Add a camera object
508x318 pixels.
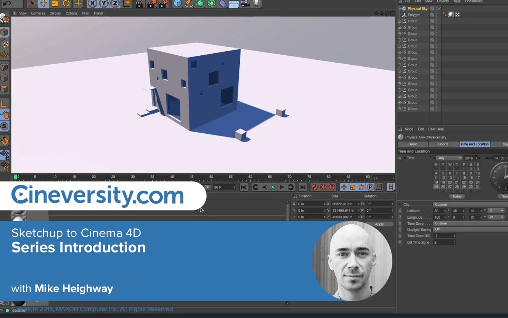pyautogui.click(x=245, y=4)
